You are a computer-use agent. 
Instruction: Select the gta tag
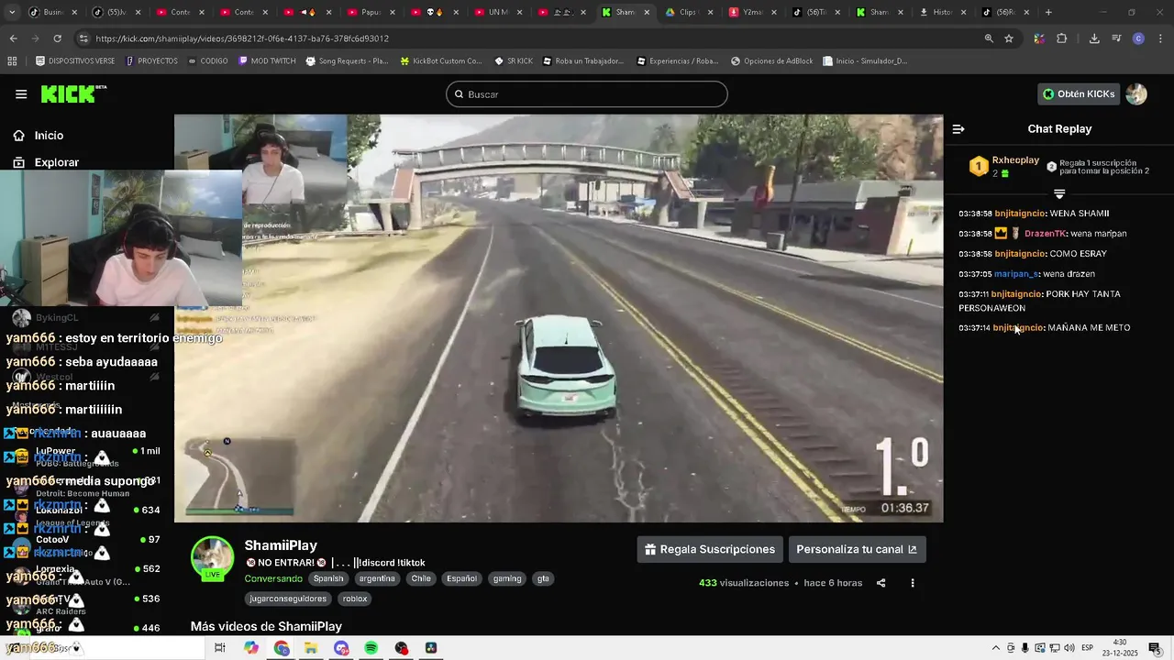tap(544, 578)
